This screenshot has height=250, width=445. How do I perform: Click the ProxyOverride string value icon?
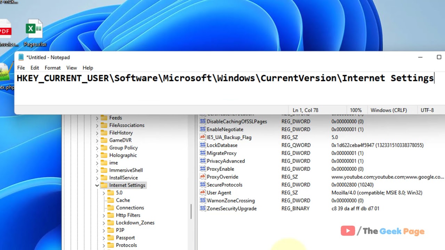coord(203,177)
